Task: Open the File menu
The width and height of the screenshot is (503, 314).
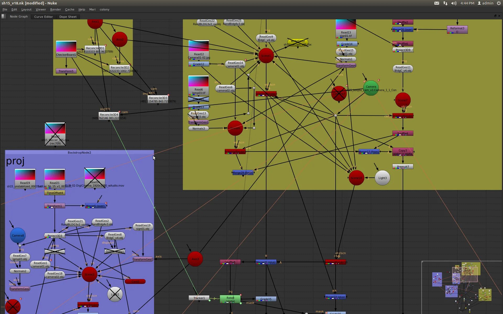Action: pyautogui.click(x=5, y=9)
